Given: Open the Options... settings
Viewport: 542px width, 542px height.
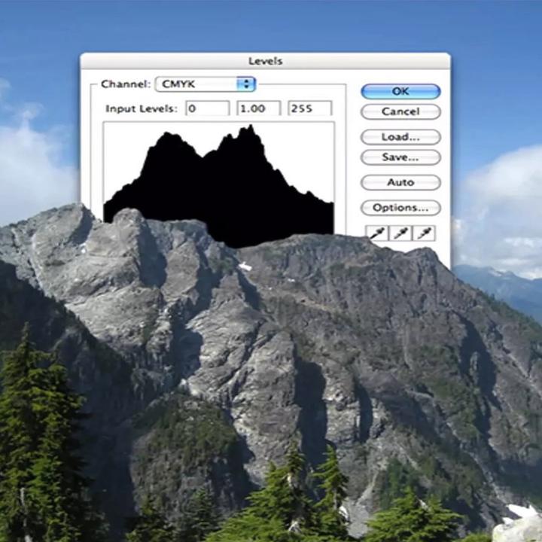Looking at the screenshot, I should click(400, 207).
